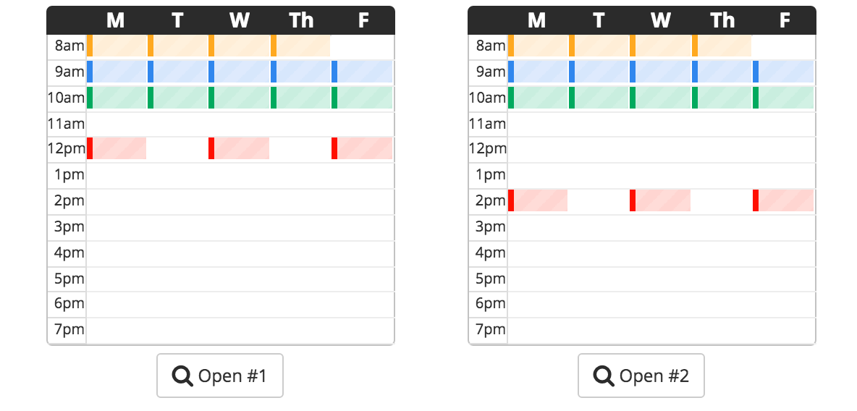Screen dimensions: 857x411
Task: Click magnifier icon in Open #1 button
Action: (182, 376)
